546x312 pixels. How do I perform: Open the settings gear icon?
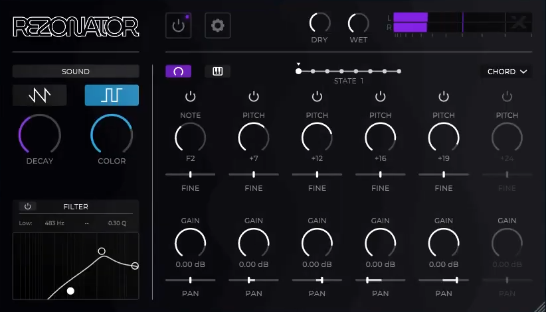click(x=217, y=26)
